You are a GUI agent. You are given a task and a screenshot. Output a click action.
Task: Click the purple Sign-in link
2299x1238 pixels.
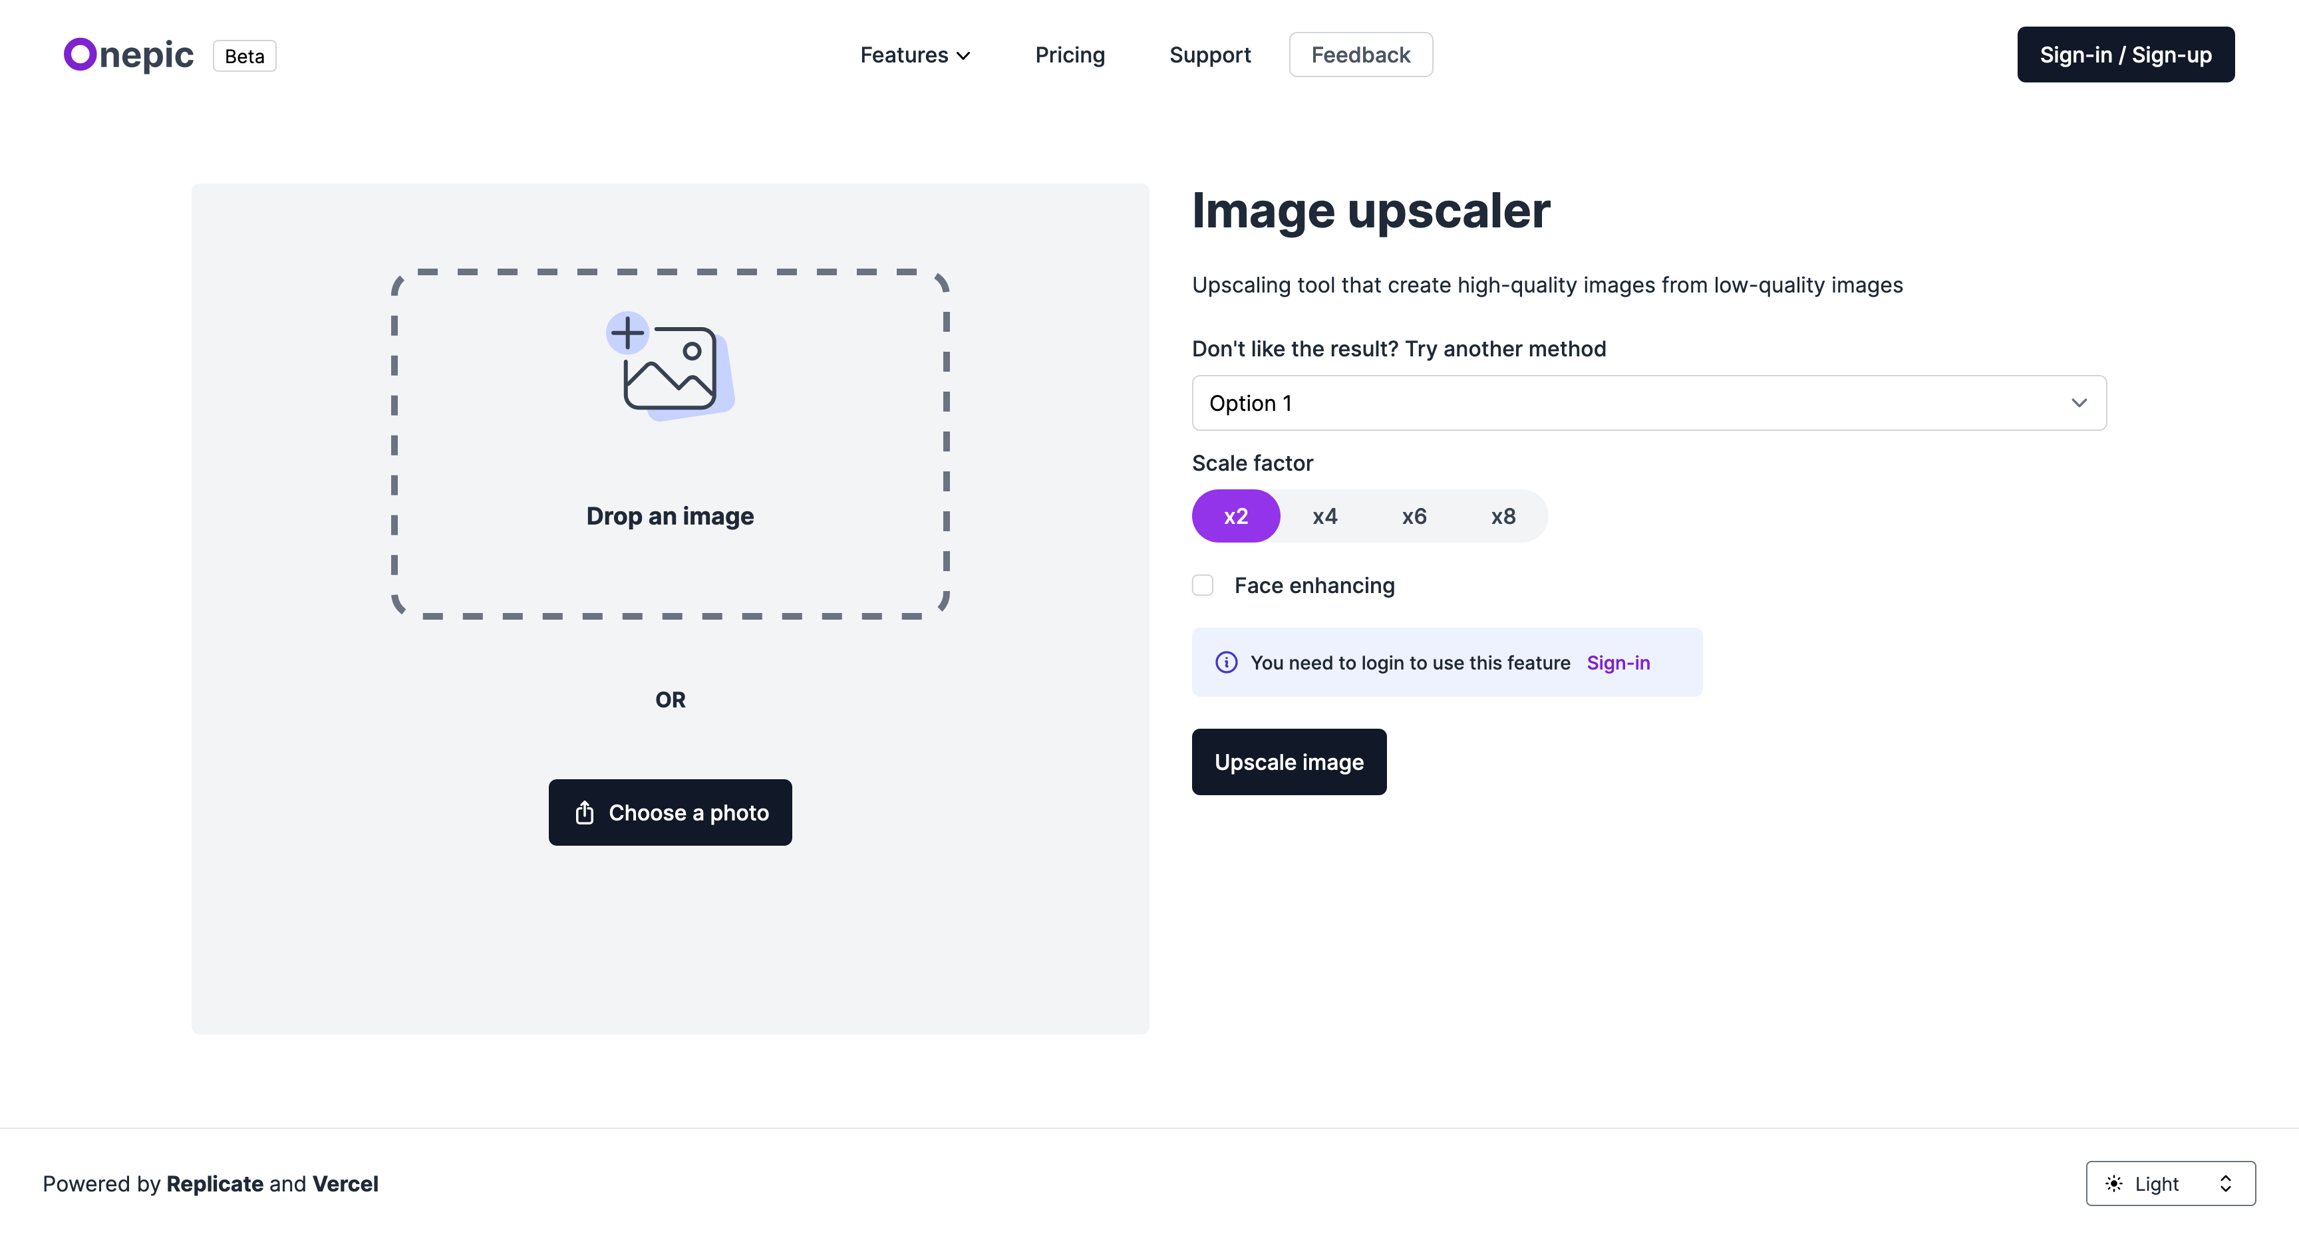(1617, 663)
